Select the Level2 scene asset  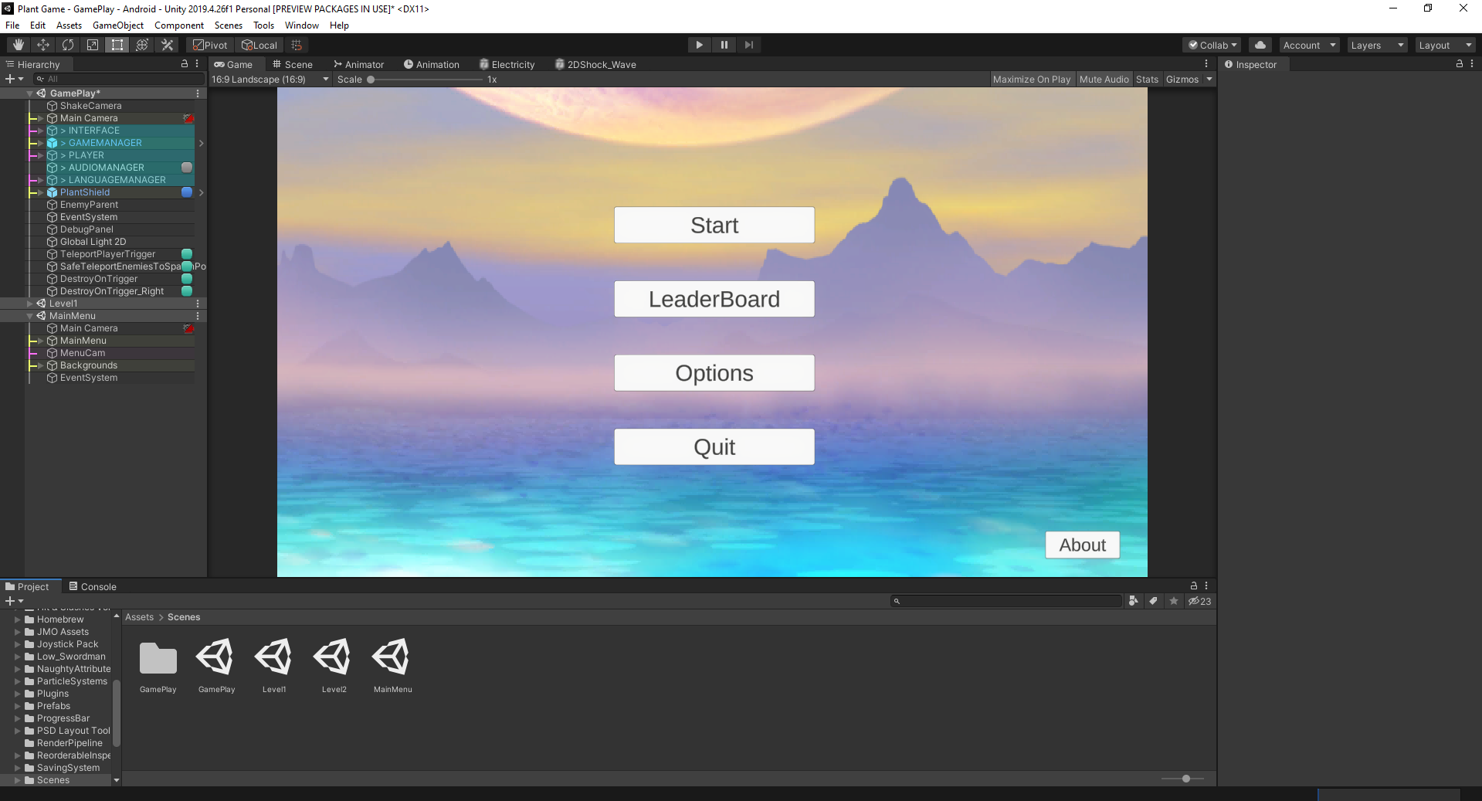click(334, 664)
